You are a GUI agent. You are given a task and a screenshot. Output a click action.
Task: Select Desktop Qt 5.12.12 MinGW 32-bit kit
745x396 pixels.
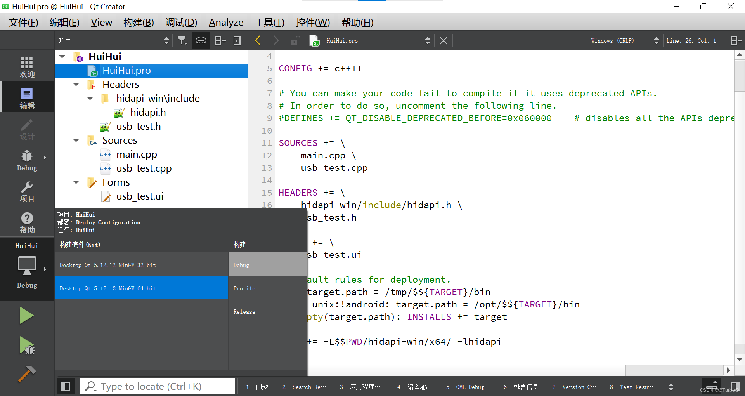click(142, 265)
